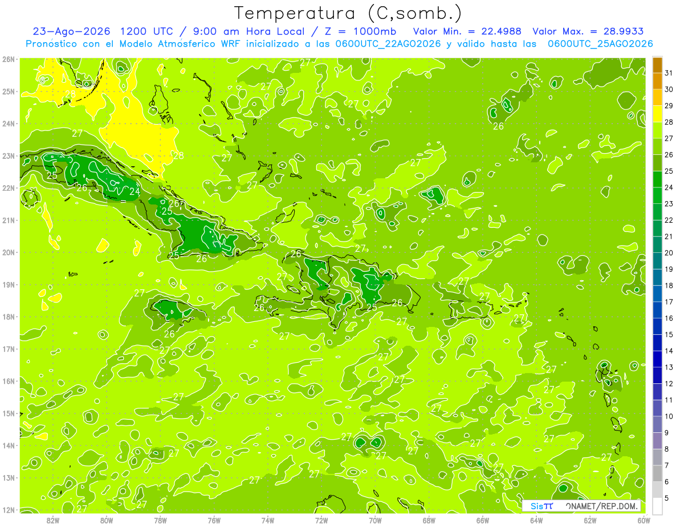Image resolution: width=684 pixels, height=528 pixels.
Task: Click the "23N" latitude axis label
Action: point(9,156)
